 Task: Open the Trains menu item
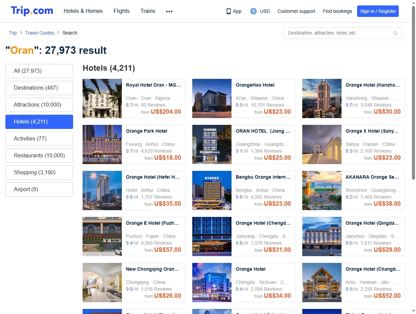148,11
